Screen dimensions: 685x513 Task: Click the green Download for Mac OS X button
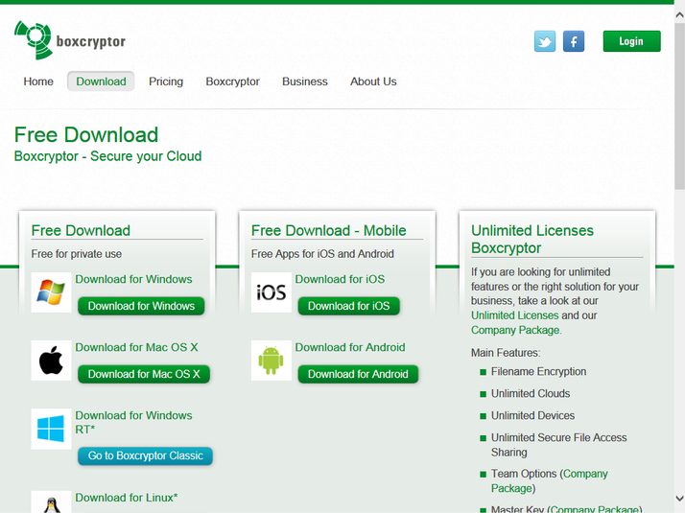[144, 374]
